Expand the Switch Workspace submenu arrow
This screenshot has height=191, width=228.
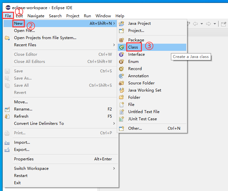click(114, 169)
